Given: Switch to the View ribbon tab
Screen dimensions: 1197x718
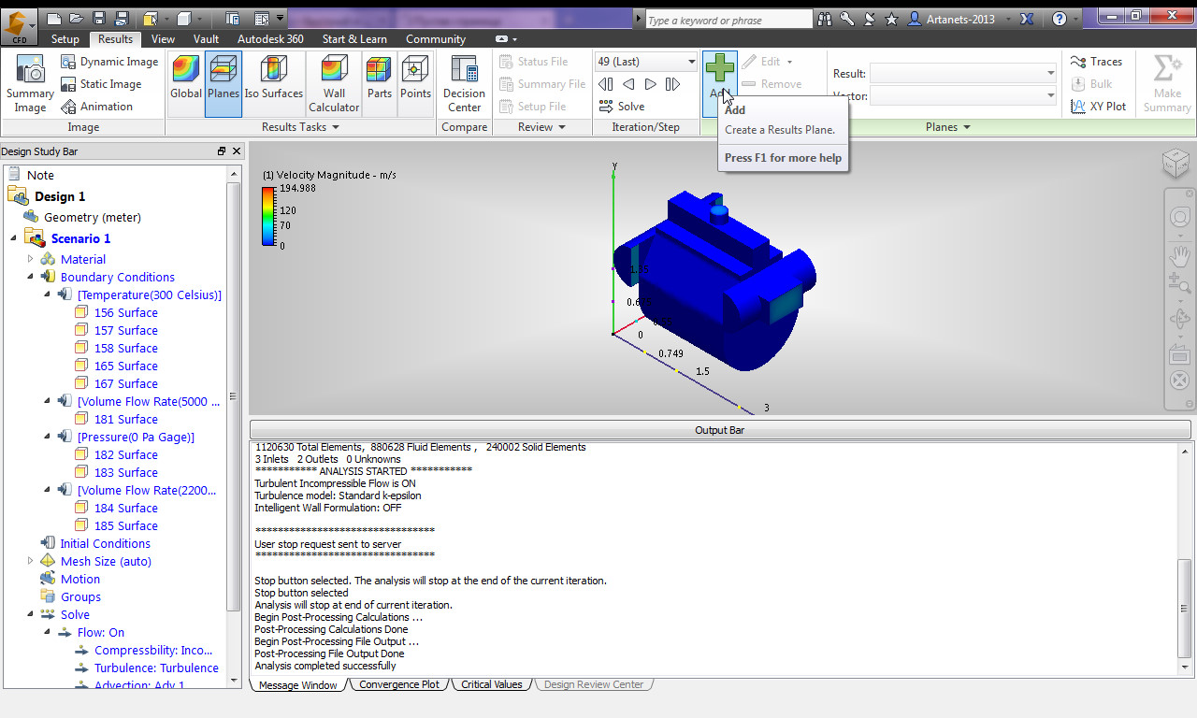Looking at the screenshot, I should coord(163,39).
